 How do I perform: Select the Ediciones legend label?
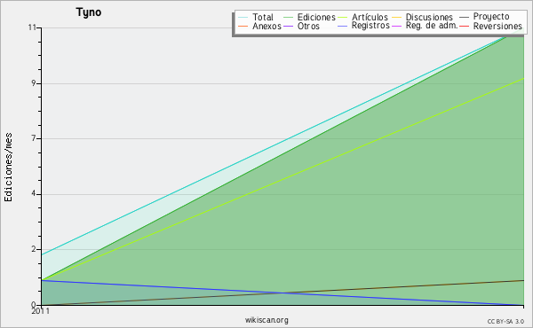pyautogui.click(x=316, y=17)
